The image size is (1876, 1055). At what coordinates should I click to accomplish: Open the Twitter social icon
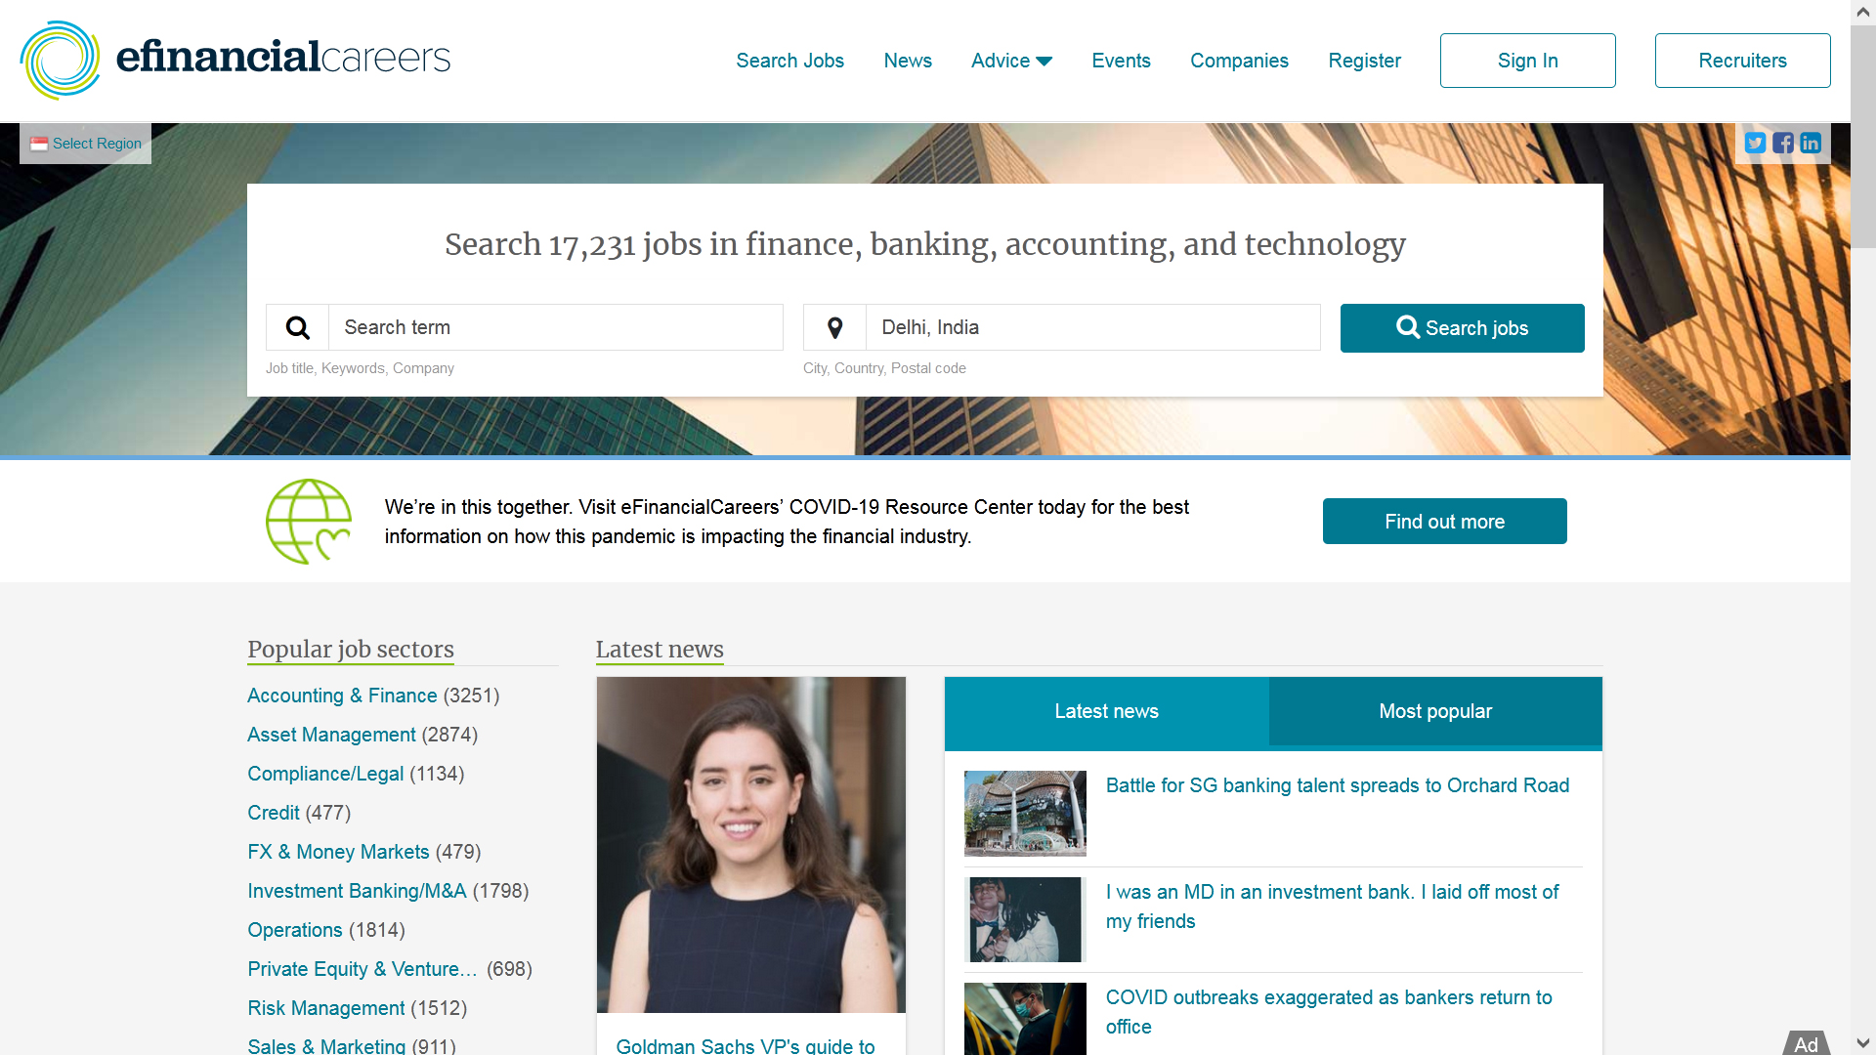click(x=1756, y=144)
